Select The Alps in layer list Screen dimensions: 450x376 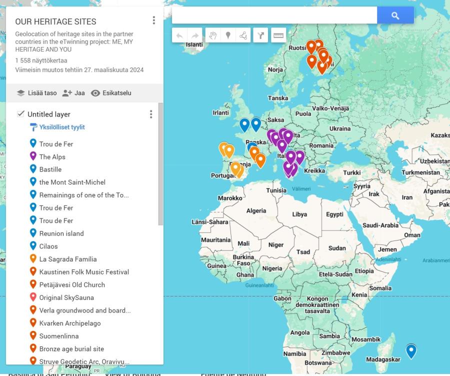point(52,156)
